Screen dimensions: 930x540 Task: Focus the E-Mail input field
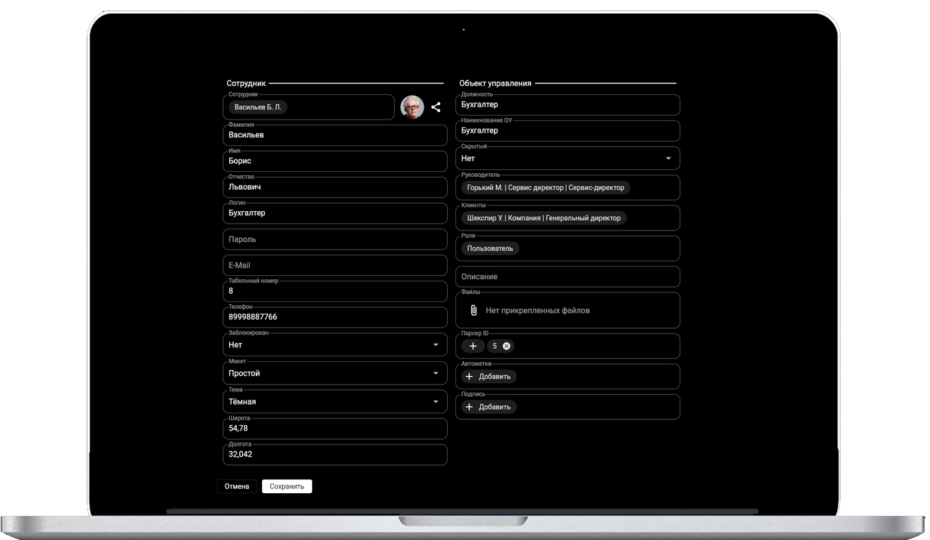pos(335,266)
